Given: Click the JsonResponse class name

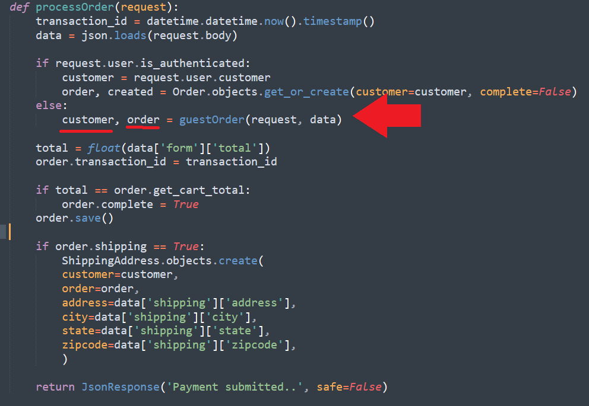Looking at the screenshot, I should [x=121, y=387].
